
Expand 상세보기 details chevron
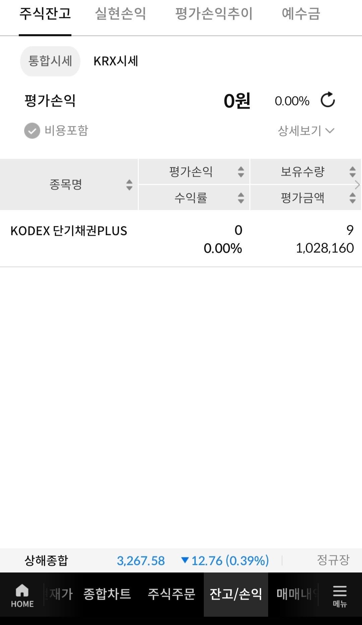[330, 131]
